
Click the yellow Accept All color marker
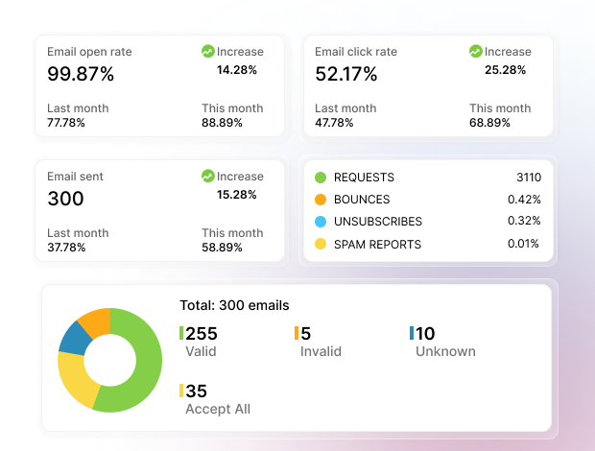[x=181, y=391]
